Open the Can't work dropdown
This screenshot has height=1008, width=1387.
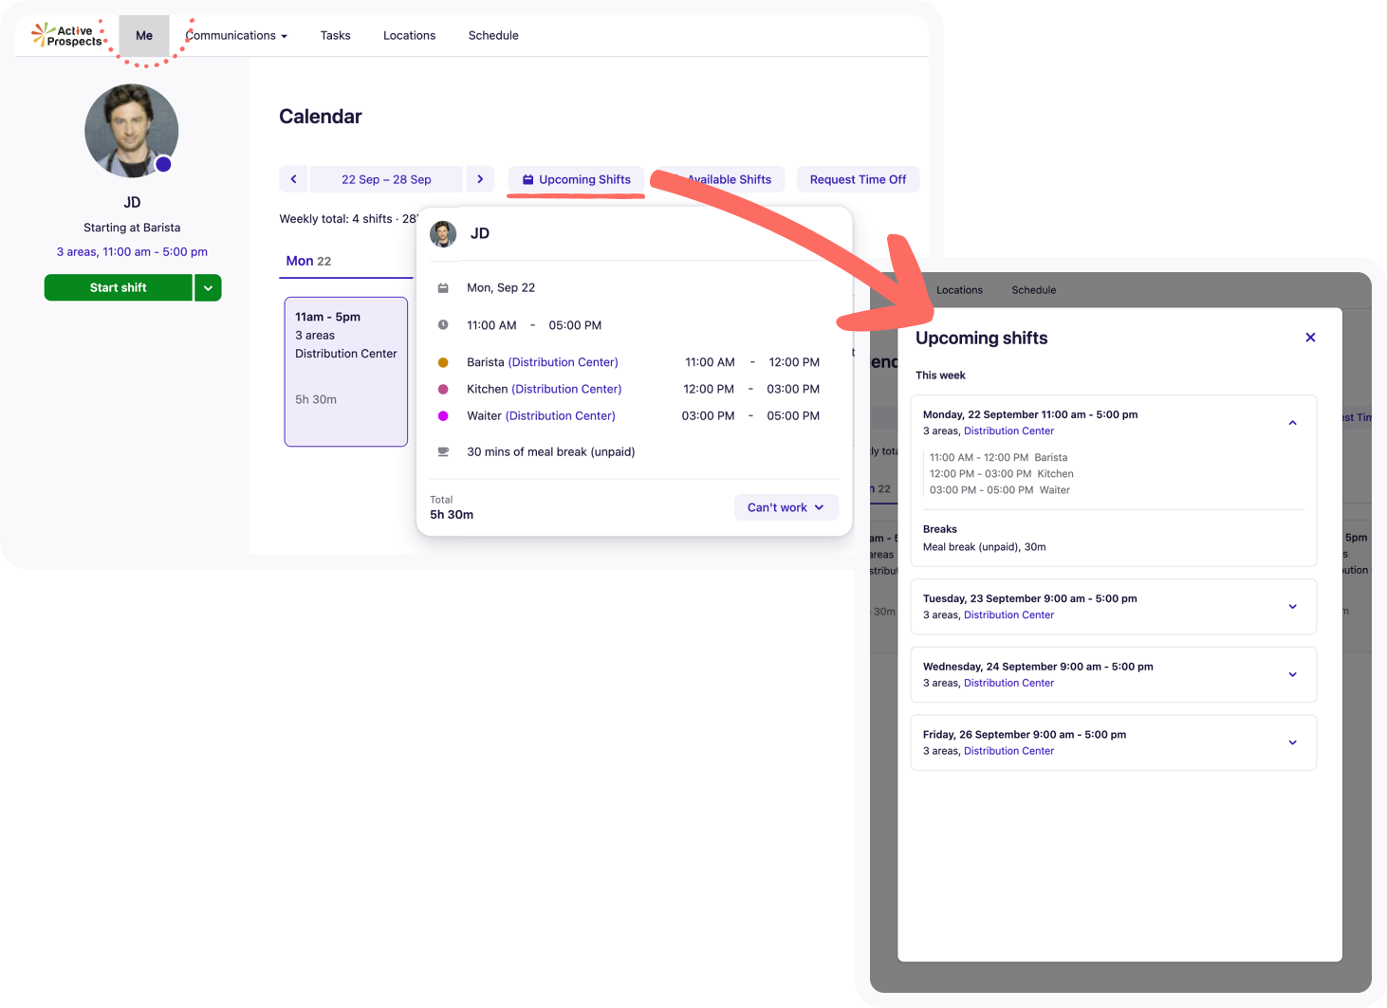pyautogui.click(x=786, y=507)
